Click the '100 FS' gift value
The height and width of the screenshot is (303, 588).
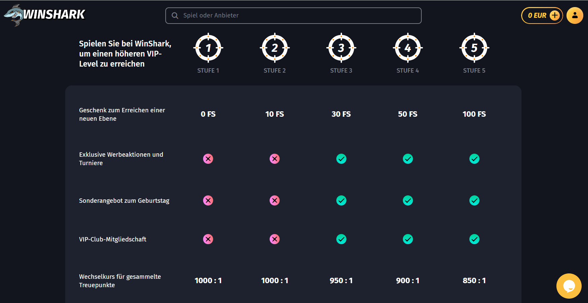[x=474, y=114]
